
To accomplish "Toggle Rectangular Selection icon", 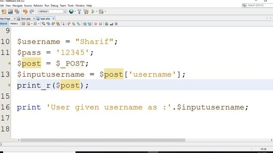I will [x=63, y=24].
